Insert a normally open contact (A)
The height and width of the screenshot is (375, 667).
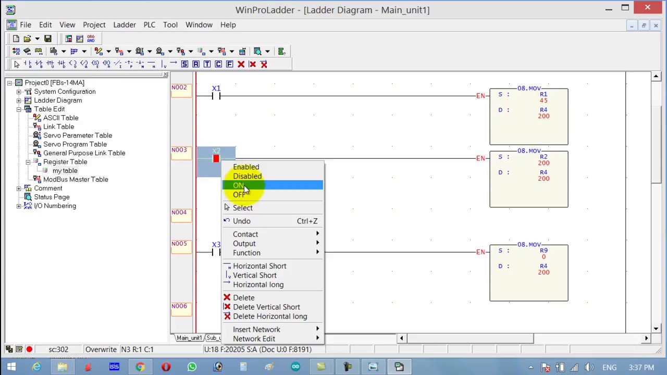pyautogui.click(x=28, y=64)
